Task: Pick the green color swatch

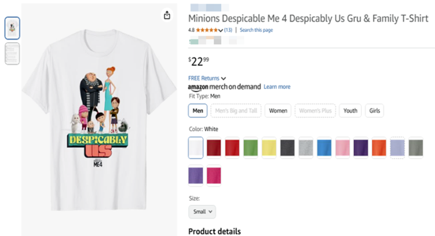Action: click(251, 148)
